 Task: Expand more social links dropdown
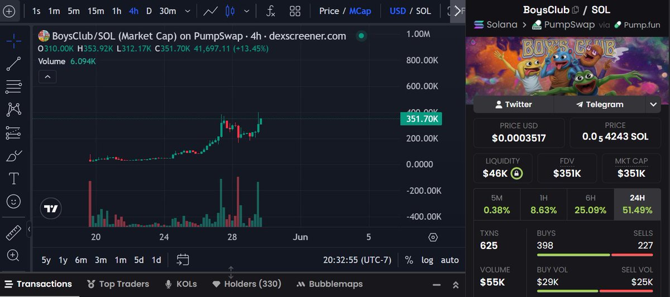coord(653,104)
